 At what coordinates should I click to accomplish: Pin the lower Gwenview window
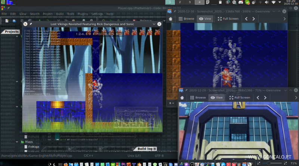click(186, 90)
